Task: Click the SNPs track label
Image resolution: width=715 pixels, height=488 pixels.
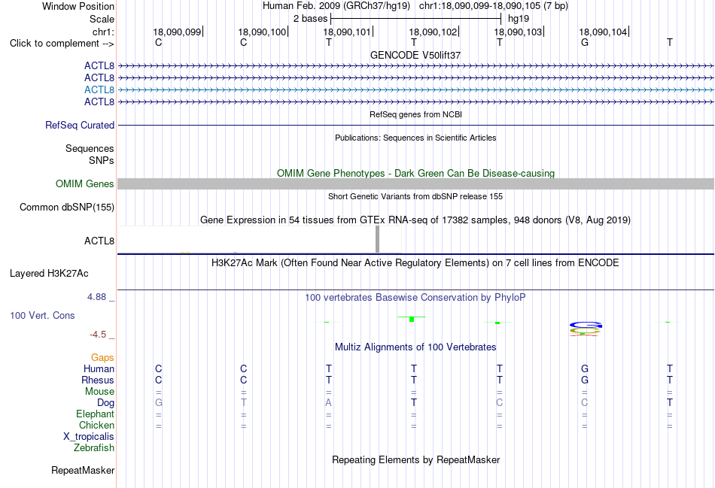Action: coord(102,160)
